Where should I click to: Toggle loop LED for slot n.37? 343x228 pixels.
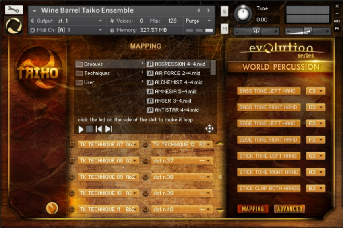coord(145,160)
